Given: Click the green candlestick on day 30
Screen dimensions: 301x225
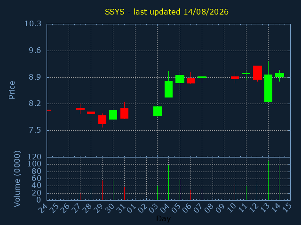Looking at the screenshot, I should point(113,115).
